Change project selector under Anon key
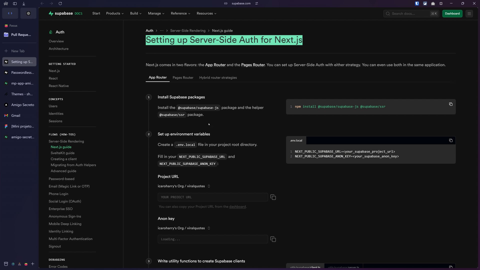This screenshot has height=270, width=480. [184, 228]
